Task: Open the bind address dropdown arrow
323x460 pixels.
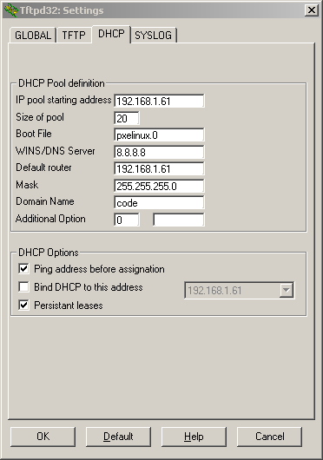Action: click(x=286, y=291)
